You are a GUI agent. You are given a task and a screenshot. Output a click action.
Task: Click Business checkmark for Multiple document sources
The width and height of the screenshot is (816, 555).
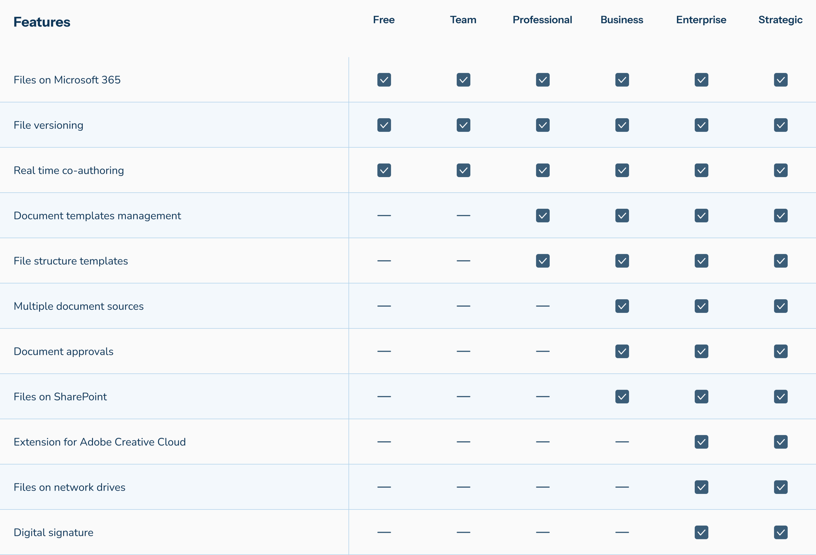(622, 306)
